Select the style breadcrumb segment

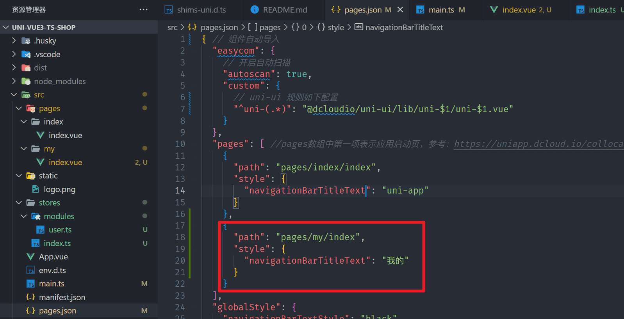tap(335, 27)
